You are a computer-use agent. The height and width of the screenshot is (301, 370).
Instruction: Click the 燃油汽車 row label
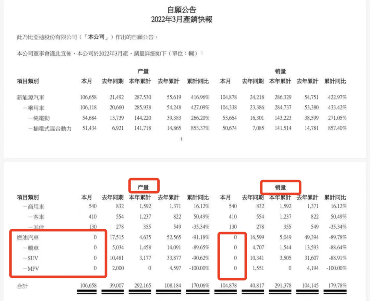28,238
